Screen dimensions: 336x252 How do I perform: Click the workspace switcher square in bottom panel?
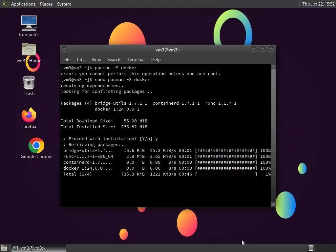click(x=311, y=248)
